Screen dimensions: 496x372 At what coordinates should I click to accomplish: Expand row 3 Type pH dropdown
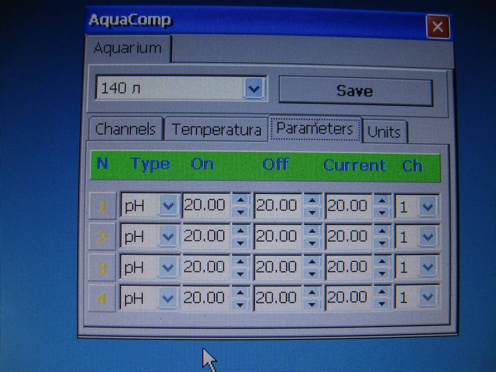point(167,267)
